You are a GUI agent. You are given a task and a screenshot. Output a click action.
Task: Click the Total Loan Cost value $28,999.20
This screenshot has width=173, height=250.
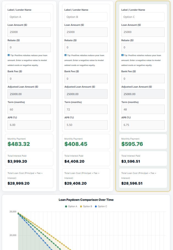tap(18, 183)
